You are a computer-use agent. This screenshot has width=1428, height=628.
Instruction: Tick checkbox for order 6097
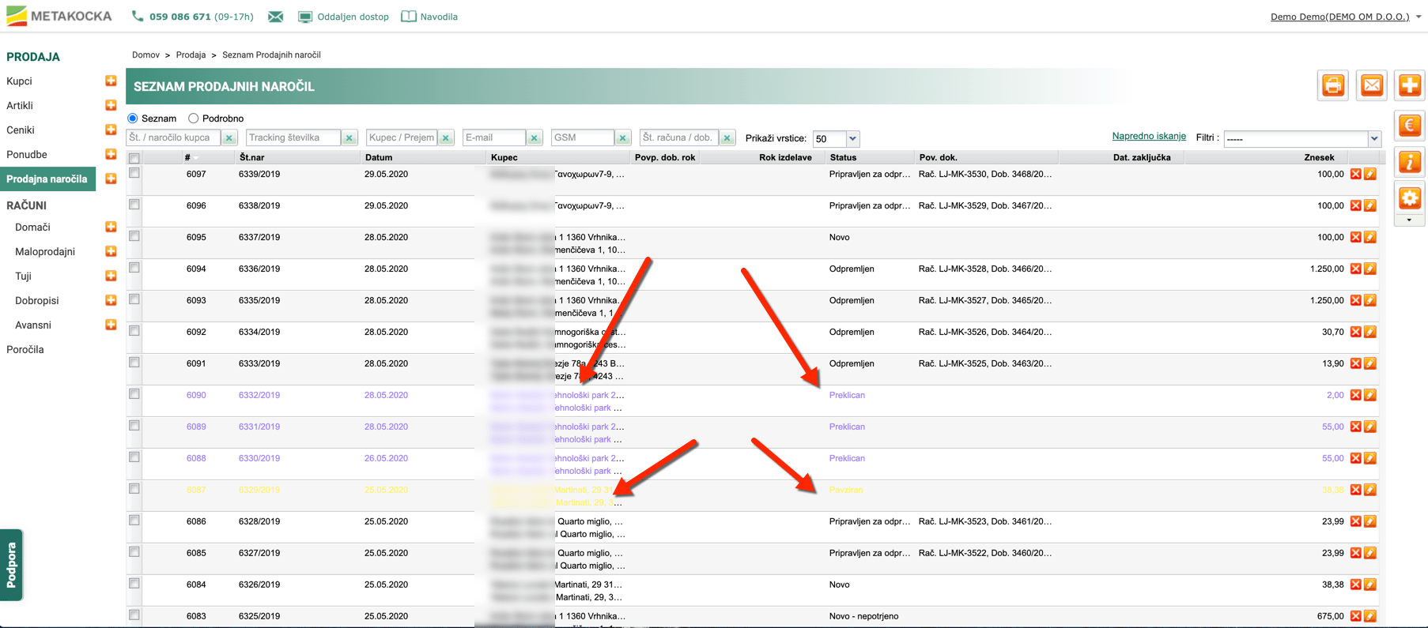[x=134, y=173]
